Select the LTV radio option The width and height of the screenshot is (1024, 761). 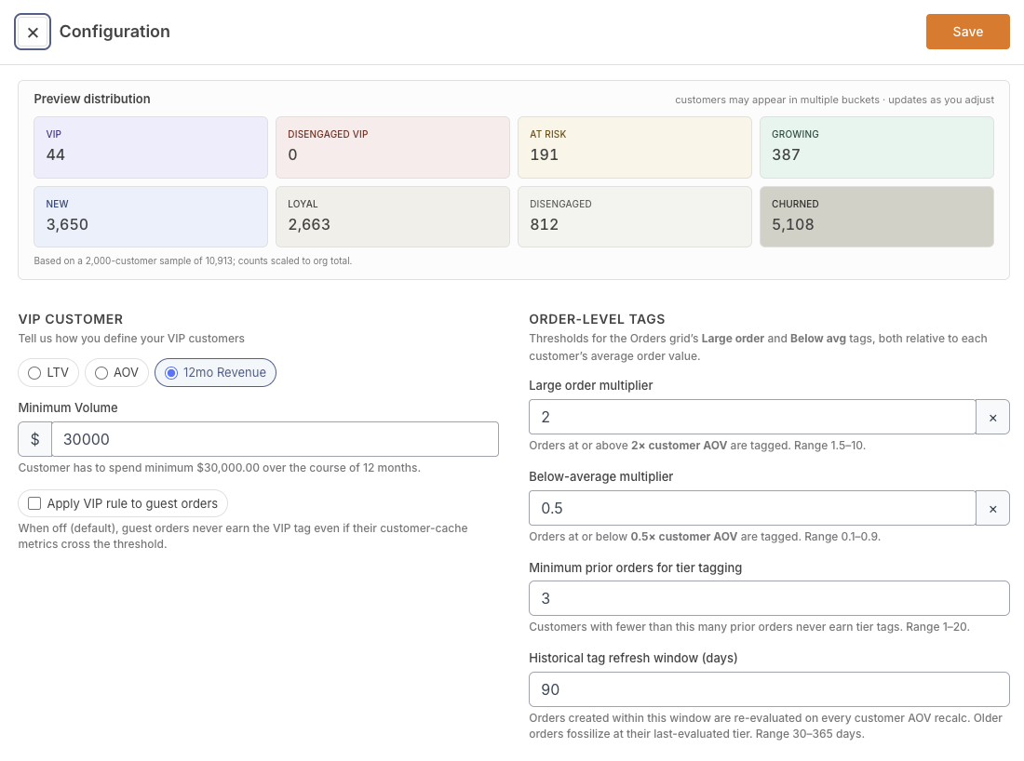(49, 373)
